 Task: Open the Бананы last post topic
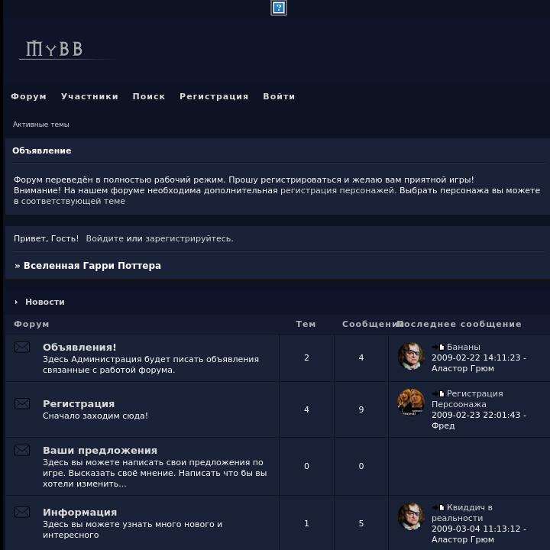464,347
